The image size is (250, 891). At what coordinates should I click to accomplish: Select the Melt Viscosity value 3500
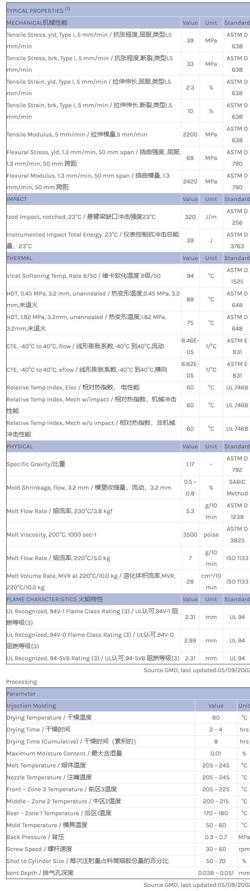190,535
